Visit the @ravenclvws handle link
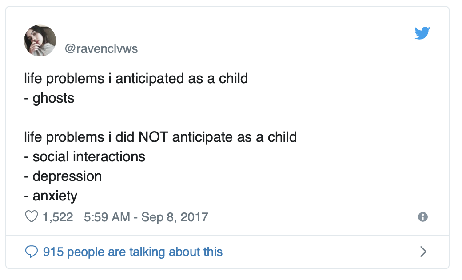 click(101, 48)
